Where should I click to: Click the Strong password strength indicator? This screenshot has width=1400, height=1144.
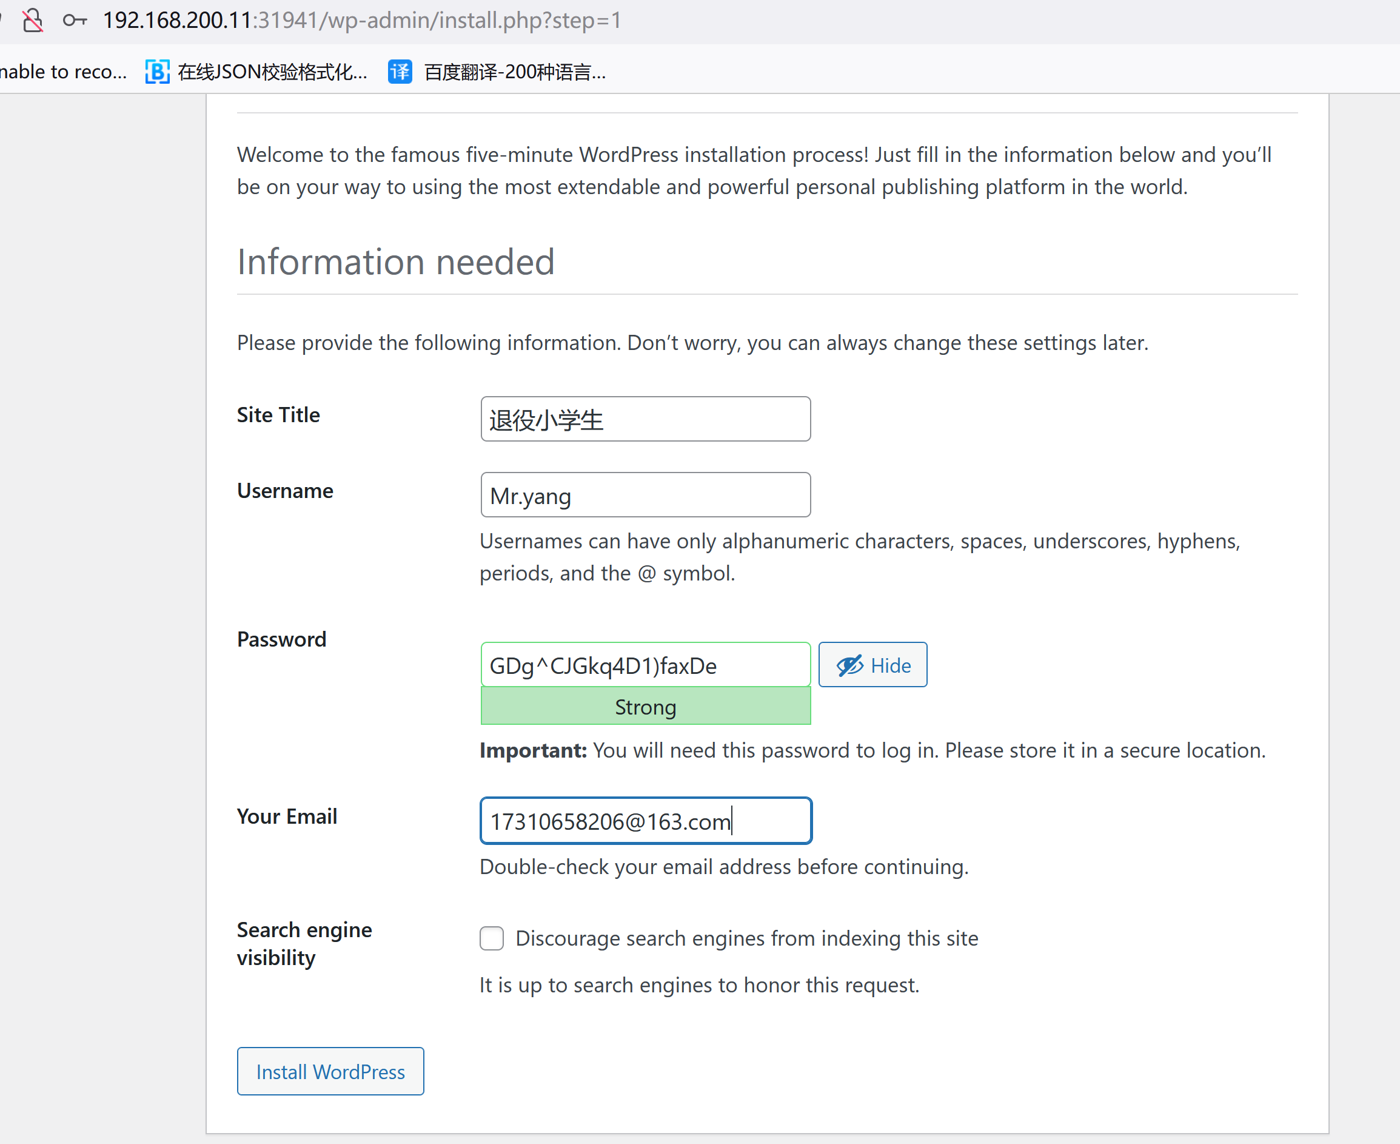point(646,707)
